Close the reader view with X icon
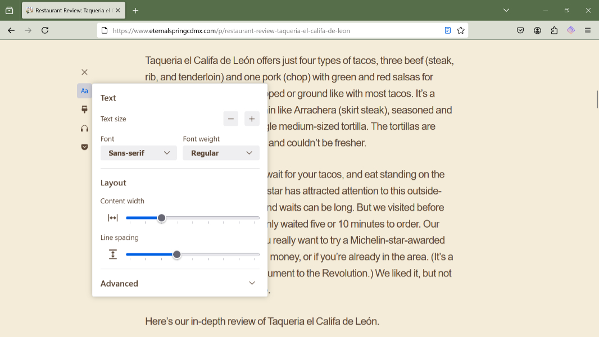 tap(84, 72)
